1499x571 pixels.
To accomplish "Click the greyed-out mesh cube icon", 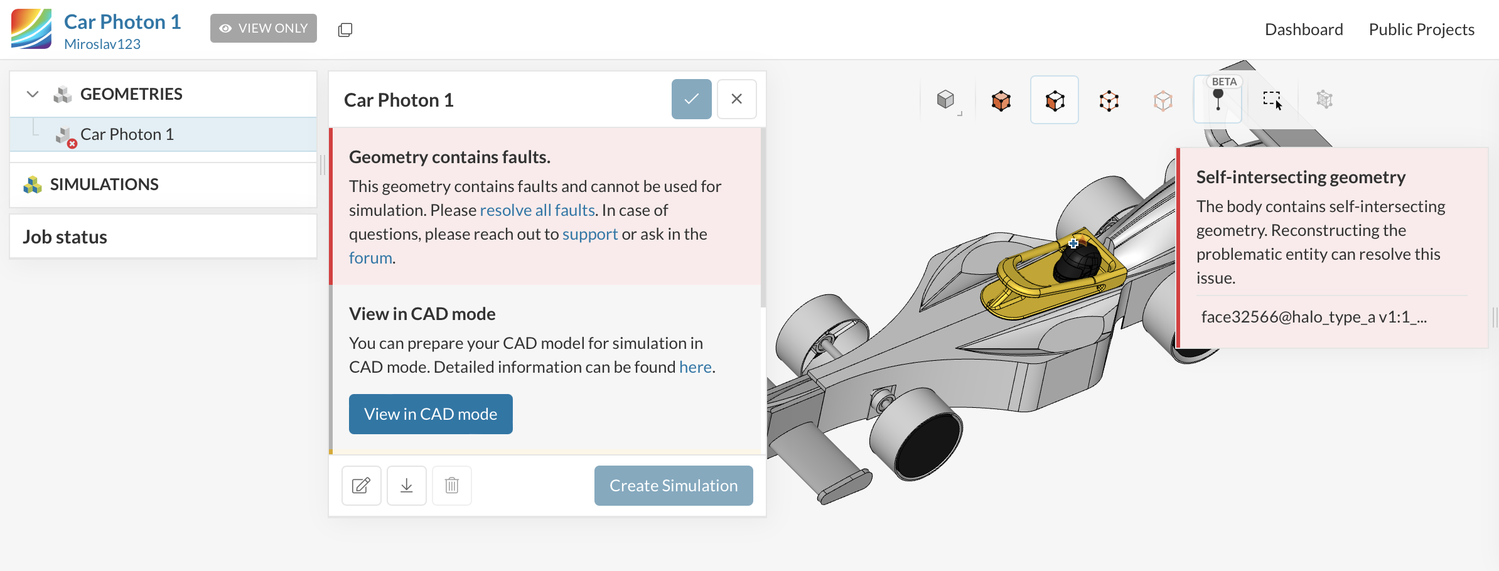I will pos(1324,99).
